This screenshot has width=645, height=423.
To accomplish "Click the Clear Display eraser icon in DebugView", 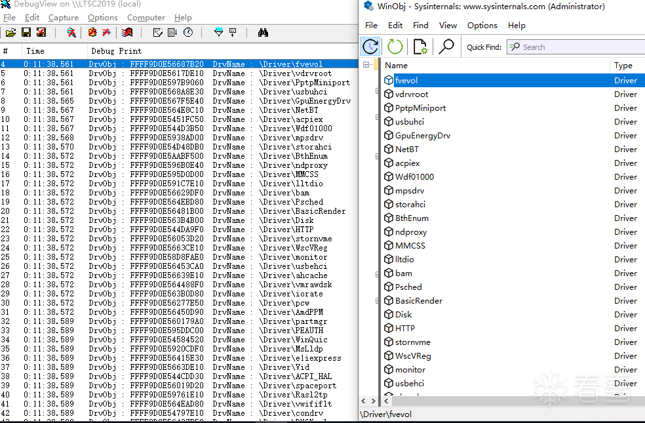I will 157,33.
